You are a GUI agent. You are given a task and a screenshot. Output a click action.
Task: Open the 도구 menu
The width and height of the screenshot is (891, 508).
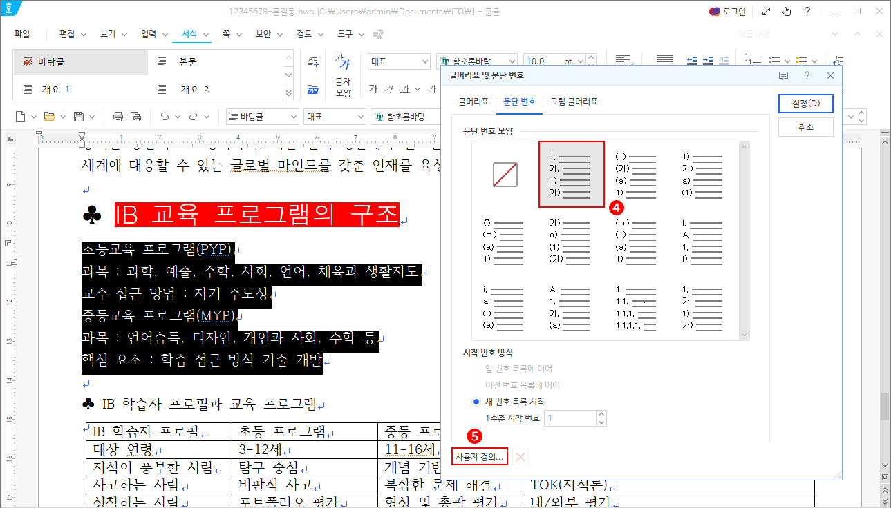tap(343, 33)
